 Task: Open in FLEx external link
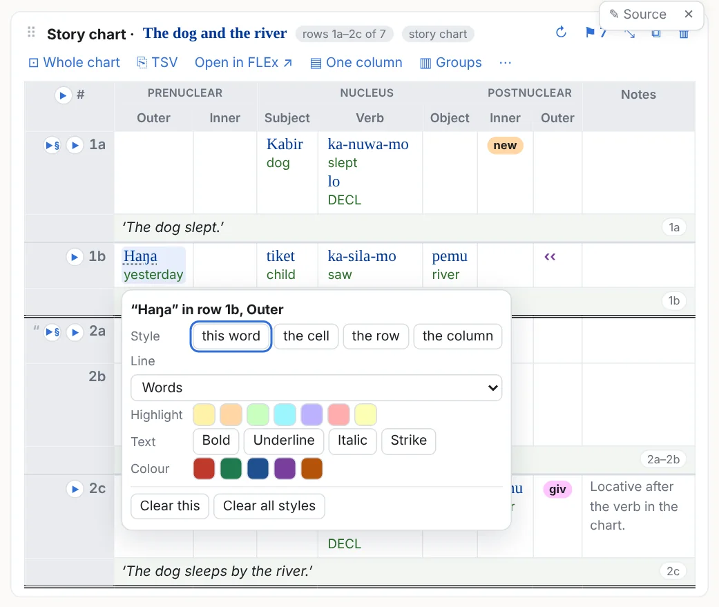coord(244,62)
